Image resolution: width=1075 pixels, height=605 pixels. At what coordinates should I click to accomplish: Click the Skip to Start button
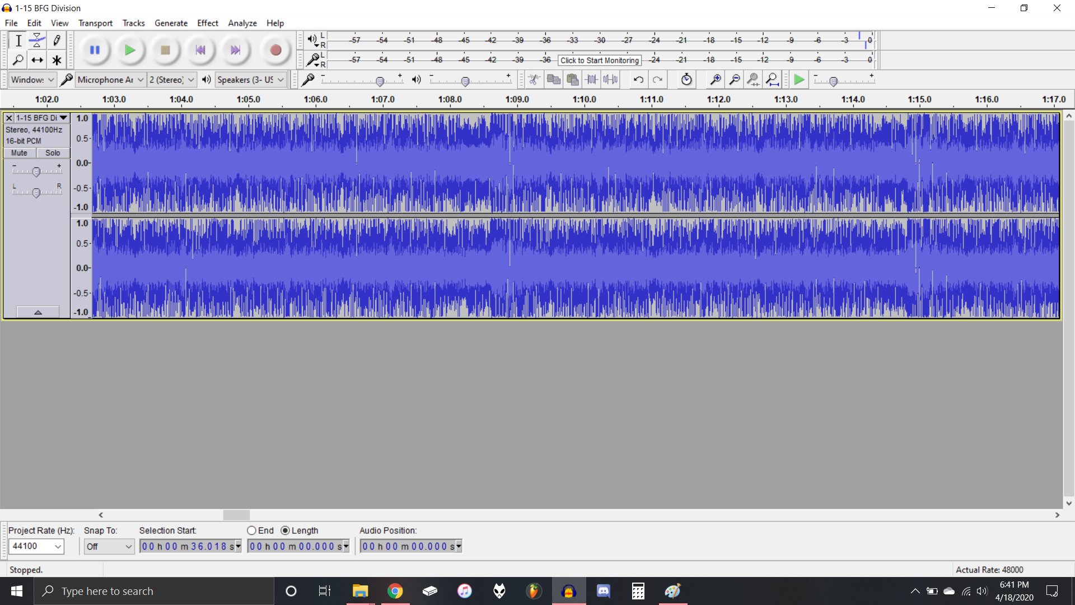pos(200,49)
